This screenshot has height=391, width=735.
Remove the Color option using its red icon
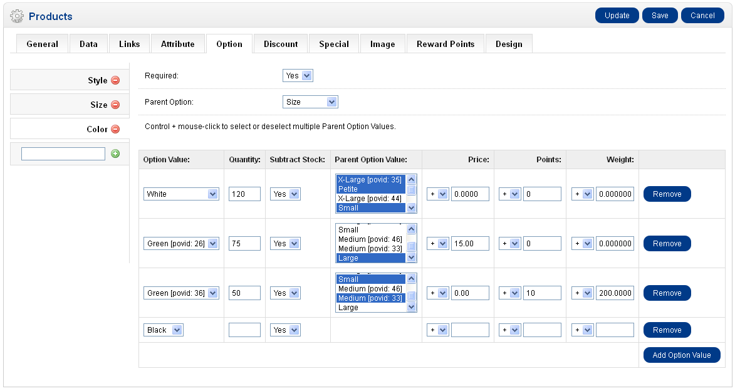[115, 129]
